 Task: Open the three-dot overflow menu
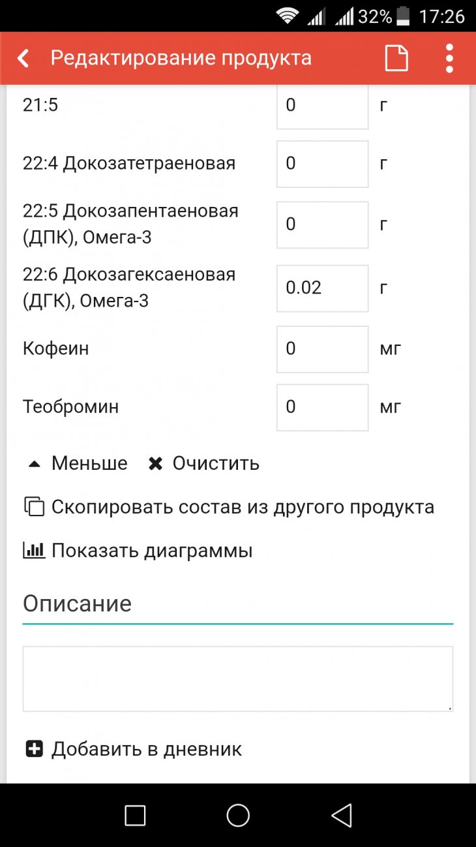449,59
